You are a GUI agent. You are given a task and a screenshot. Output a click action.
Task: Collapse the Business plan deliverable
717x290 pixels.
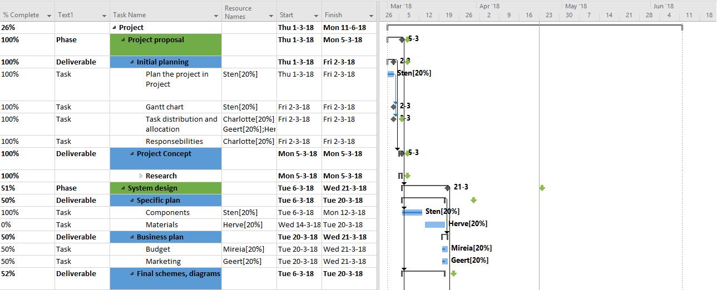132,237
